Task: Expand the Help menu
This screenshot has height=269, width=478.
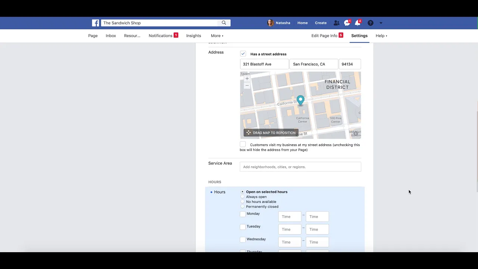Action: click(381, 36)
